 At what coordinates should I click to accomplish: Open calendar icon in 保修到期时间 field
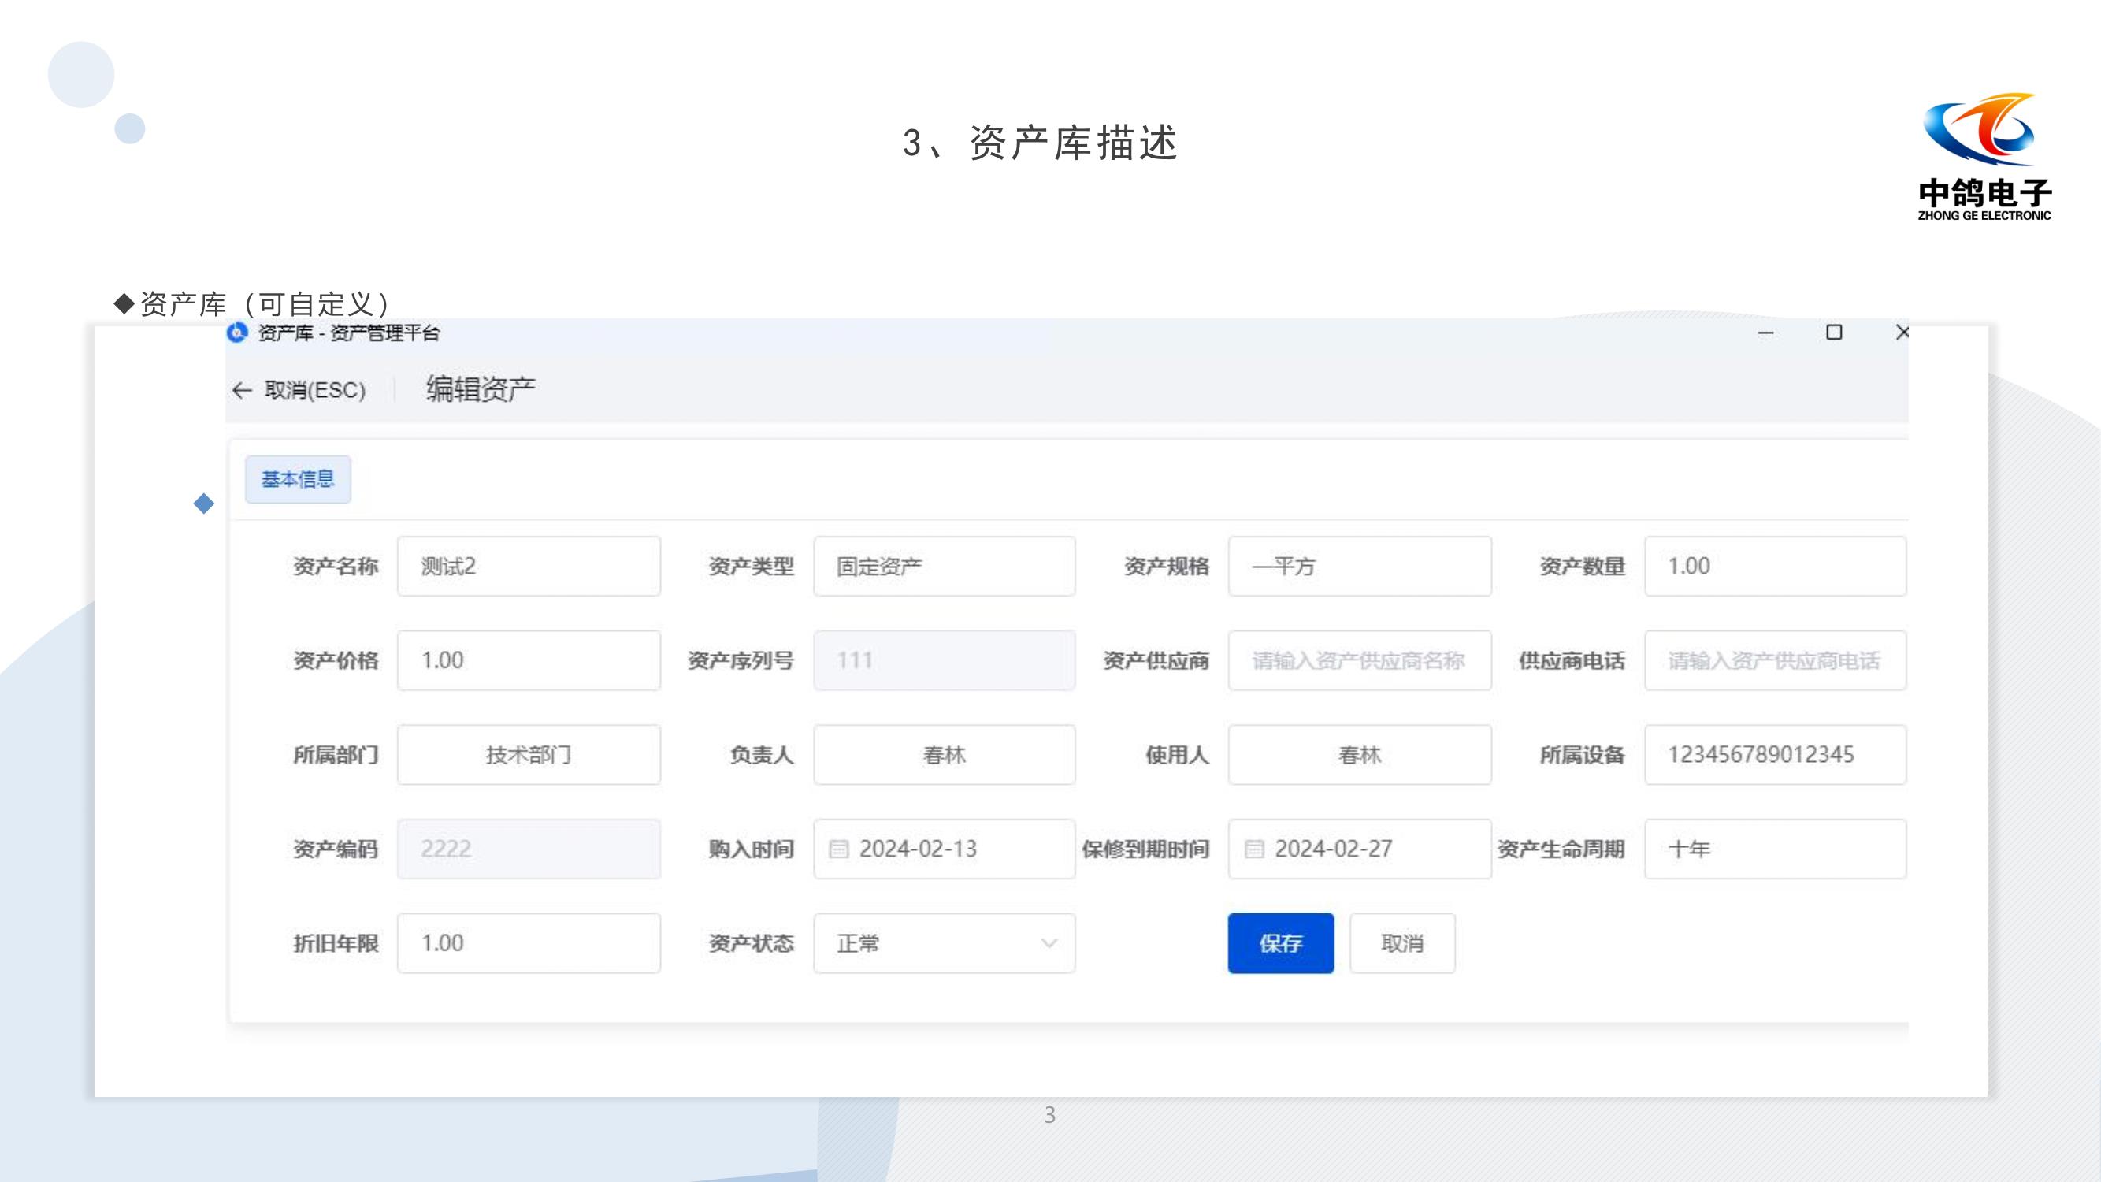(x=1254, y=849)
